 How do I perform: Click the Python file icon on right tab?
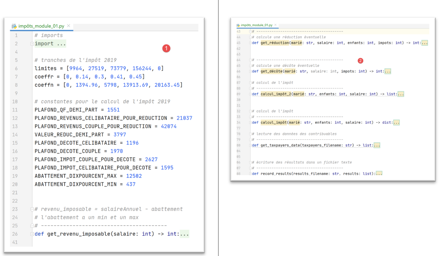[238, 25]
